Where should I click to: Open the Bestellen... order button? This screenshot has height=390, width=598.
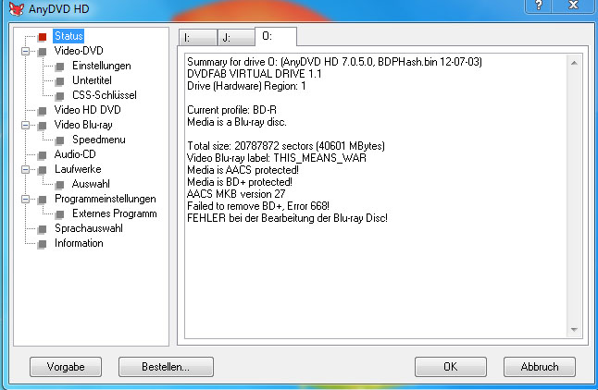point(166,367)
